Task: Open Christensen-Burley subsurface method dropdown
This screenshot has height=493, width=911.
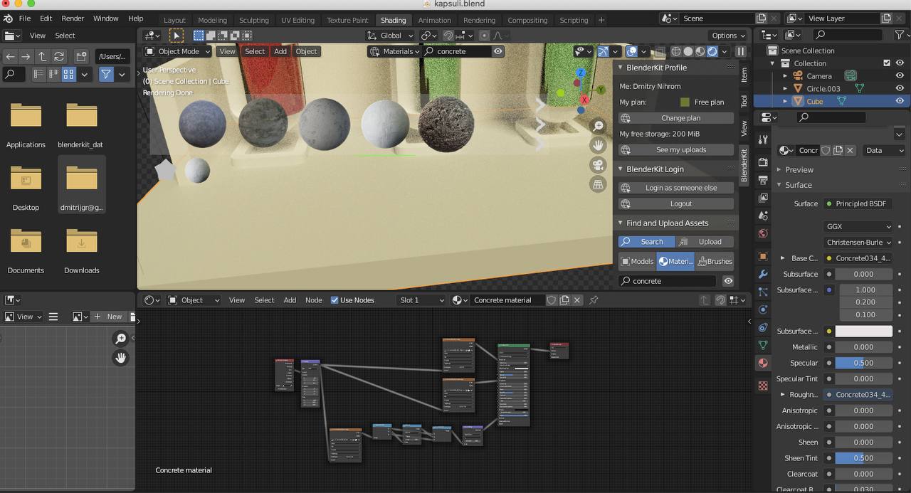Action: point(858,243)
